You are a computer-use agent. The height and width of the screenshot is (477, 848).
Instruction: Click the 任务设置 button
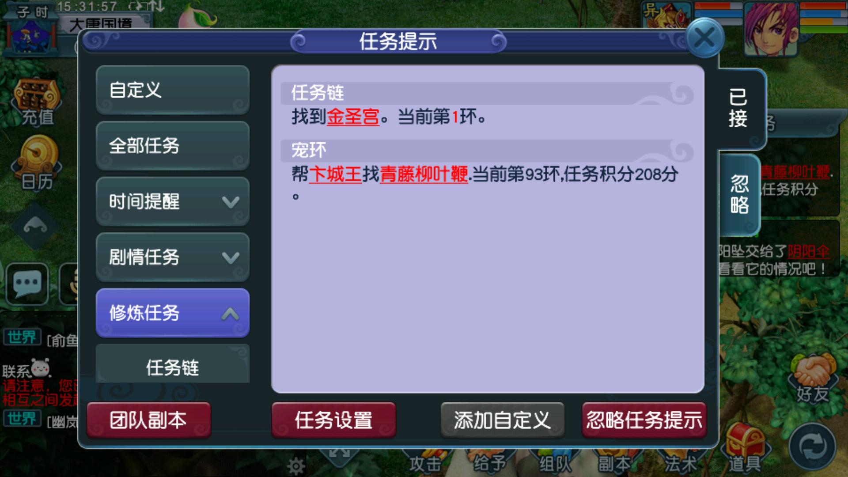click(333, 420)
